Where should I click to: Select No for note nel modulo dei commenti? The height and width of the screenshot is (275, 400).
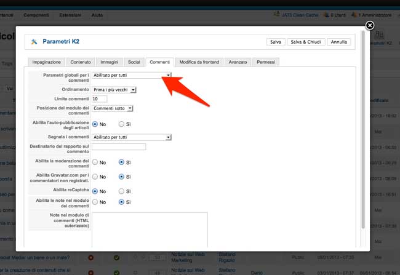coord(95,202)
